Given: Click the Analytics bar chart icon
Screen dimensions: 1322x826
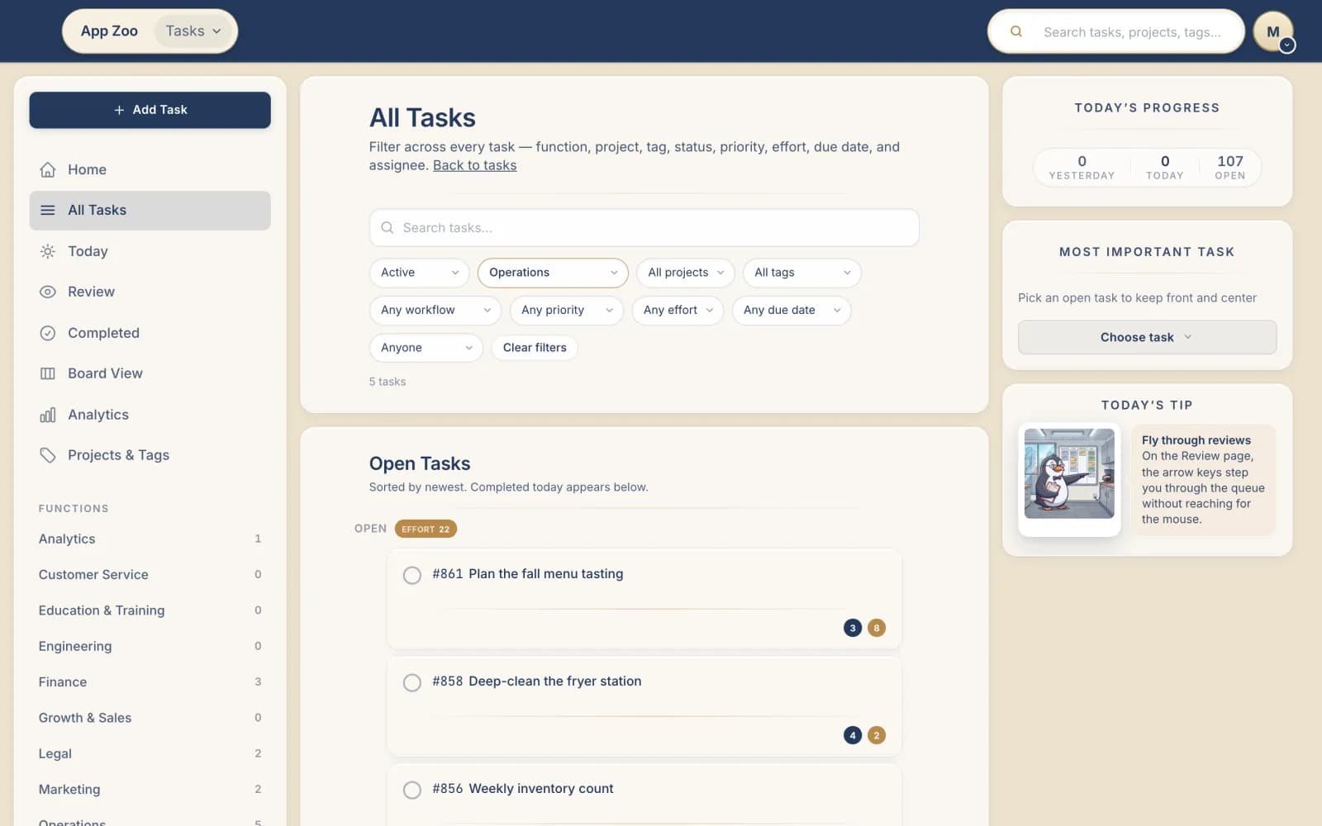Looking at the screenshot, I should coord(48,415).
